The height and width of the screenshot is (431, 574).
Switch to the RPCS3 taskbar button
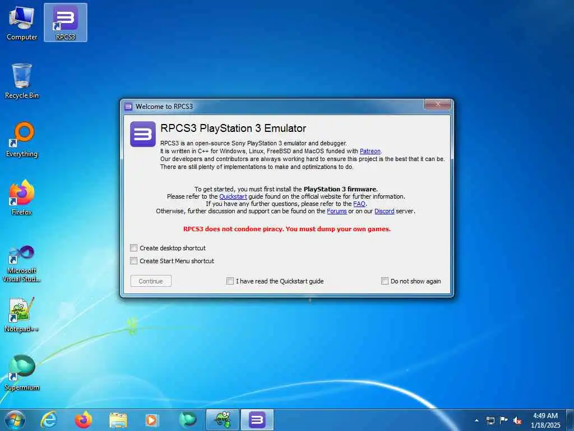[257, 420]
